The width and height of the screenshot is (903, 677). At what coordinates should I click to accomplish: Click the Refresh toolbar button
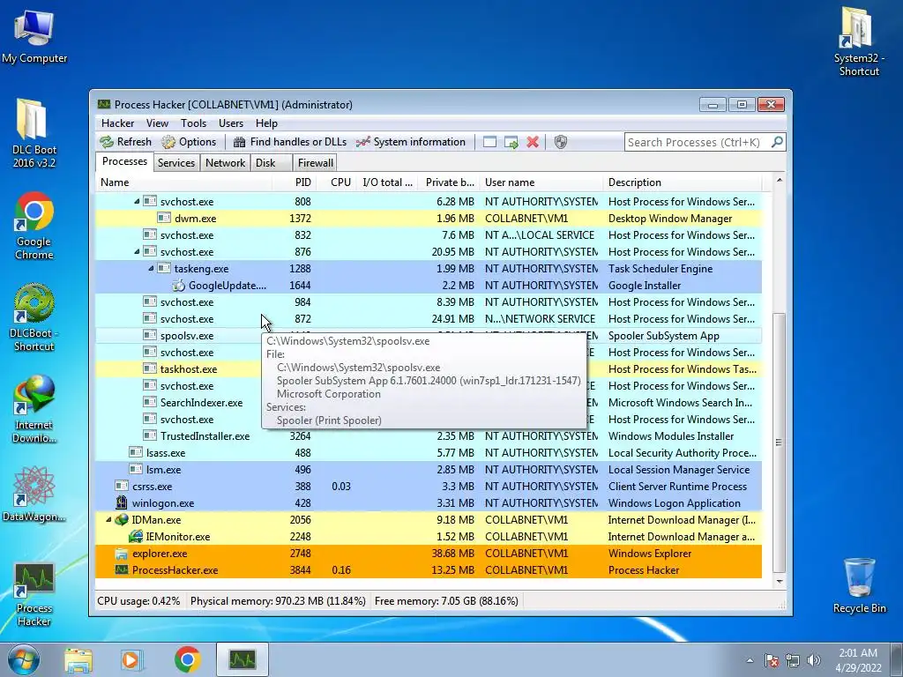[x=125, y=142]
